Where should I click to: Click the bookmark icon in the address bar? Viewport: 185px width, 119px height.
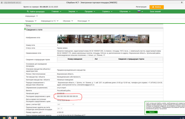tap(182, 2)
